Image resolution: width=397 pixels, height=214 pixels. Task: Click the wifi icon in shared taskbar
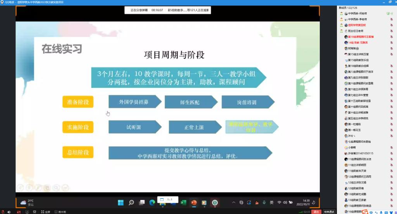click(279, 203)
